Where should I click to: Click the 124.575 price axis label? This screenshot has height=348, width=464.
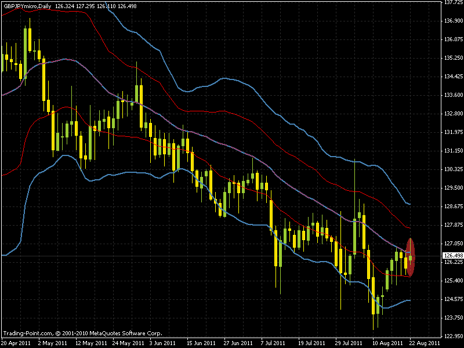[454, 299]
